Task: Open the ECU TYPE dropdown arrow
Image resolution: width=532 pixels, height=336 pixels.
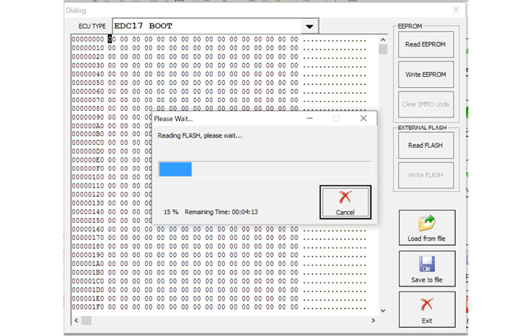Action: (309, 27)
